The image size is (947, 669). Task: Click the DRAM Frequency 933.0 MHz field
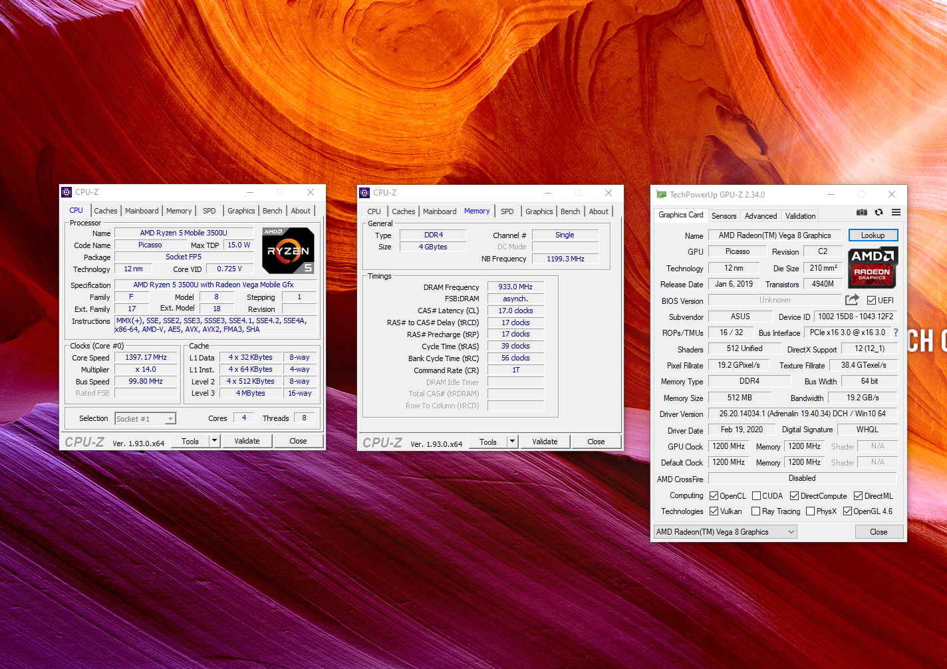click(x=515, y=287)
